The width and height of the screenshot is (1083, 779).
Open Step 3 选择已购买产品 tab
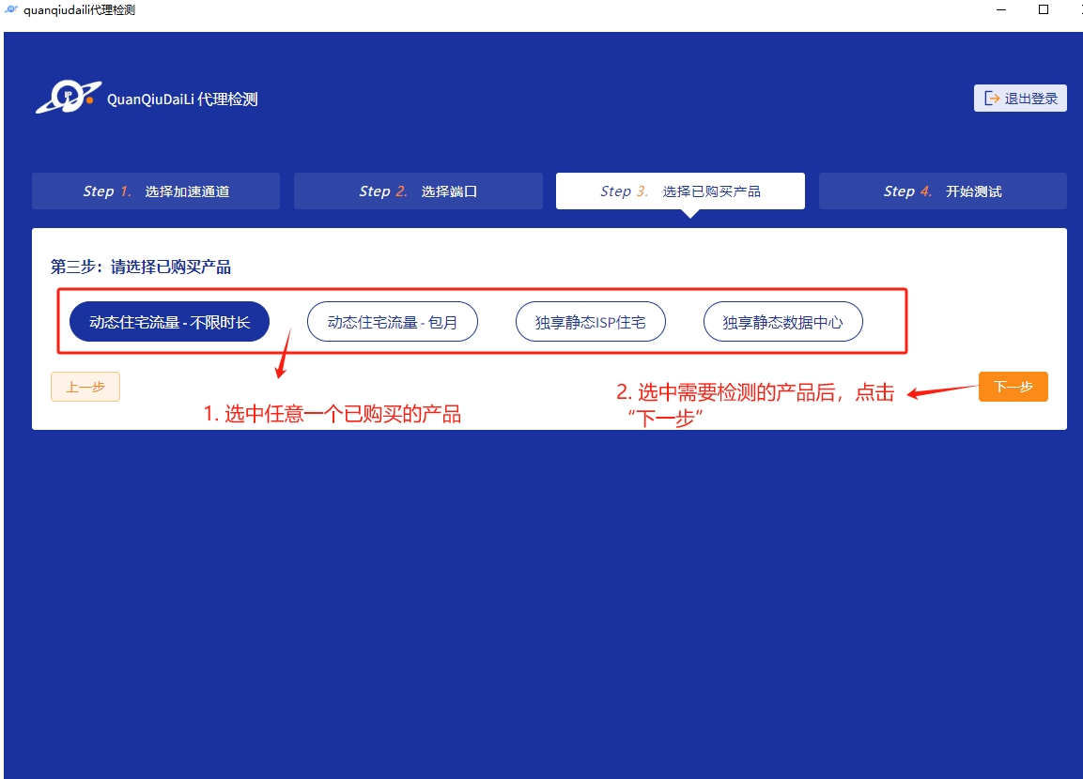[x=680, y=191]
